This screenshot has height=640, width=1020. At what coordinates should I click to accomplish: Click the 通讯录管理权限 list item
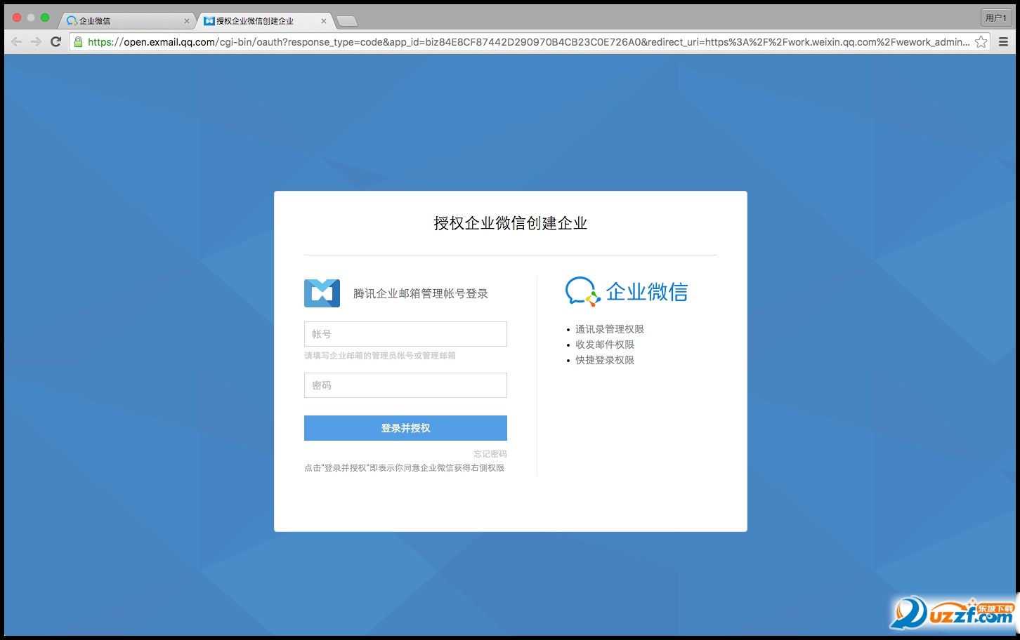click(x=610, y=329)
